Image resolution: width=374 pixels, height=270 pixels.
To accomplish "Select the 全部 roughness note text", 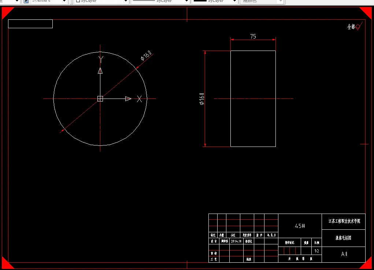I will pyautogui.click(x=351, y=27).
